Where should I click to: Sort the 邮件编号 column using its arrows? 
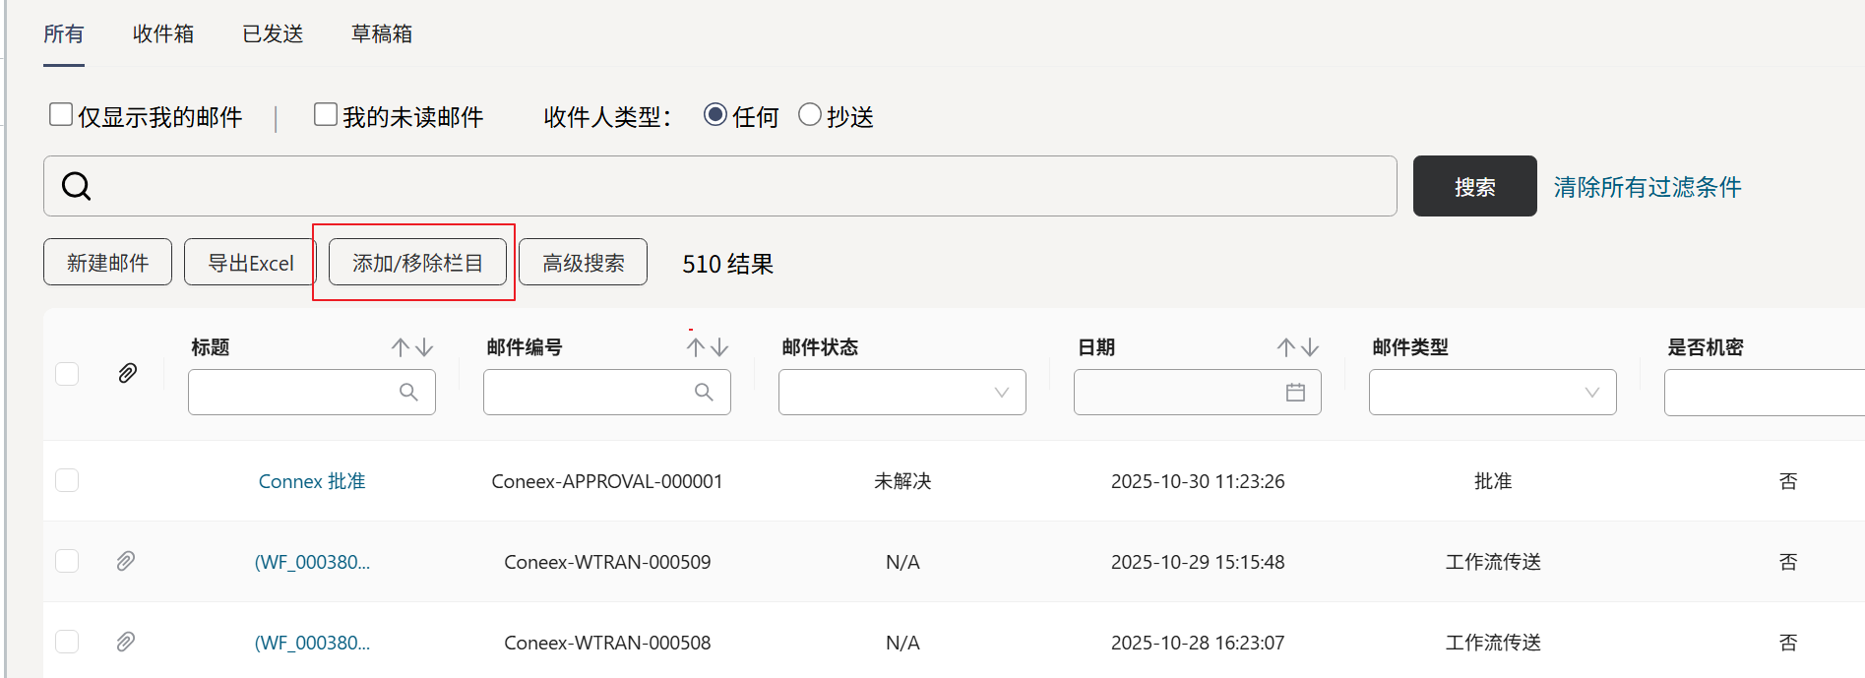click(708, 347)
